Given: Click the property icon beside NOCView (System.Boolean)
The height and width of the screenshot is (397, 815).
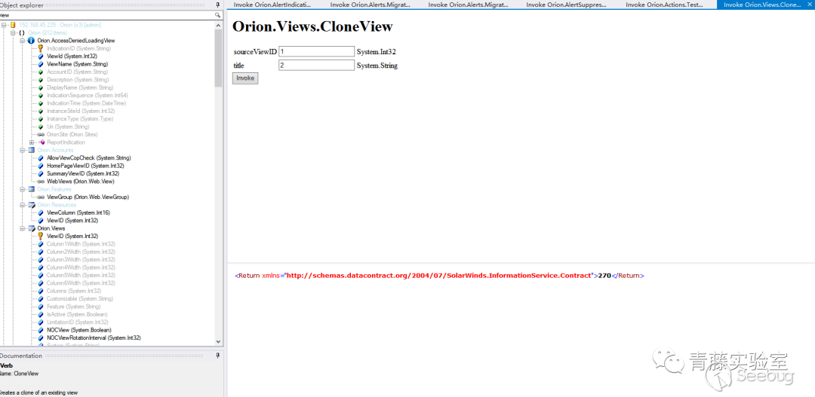Looking at the screenshot, I should point(41,330).
